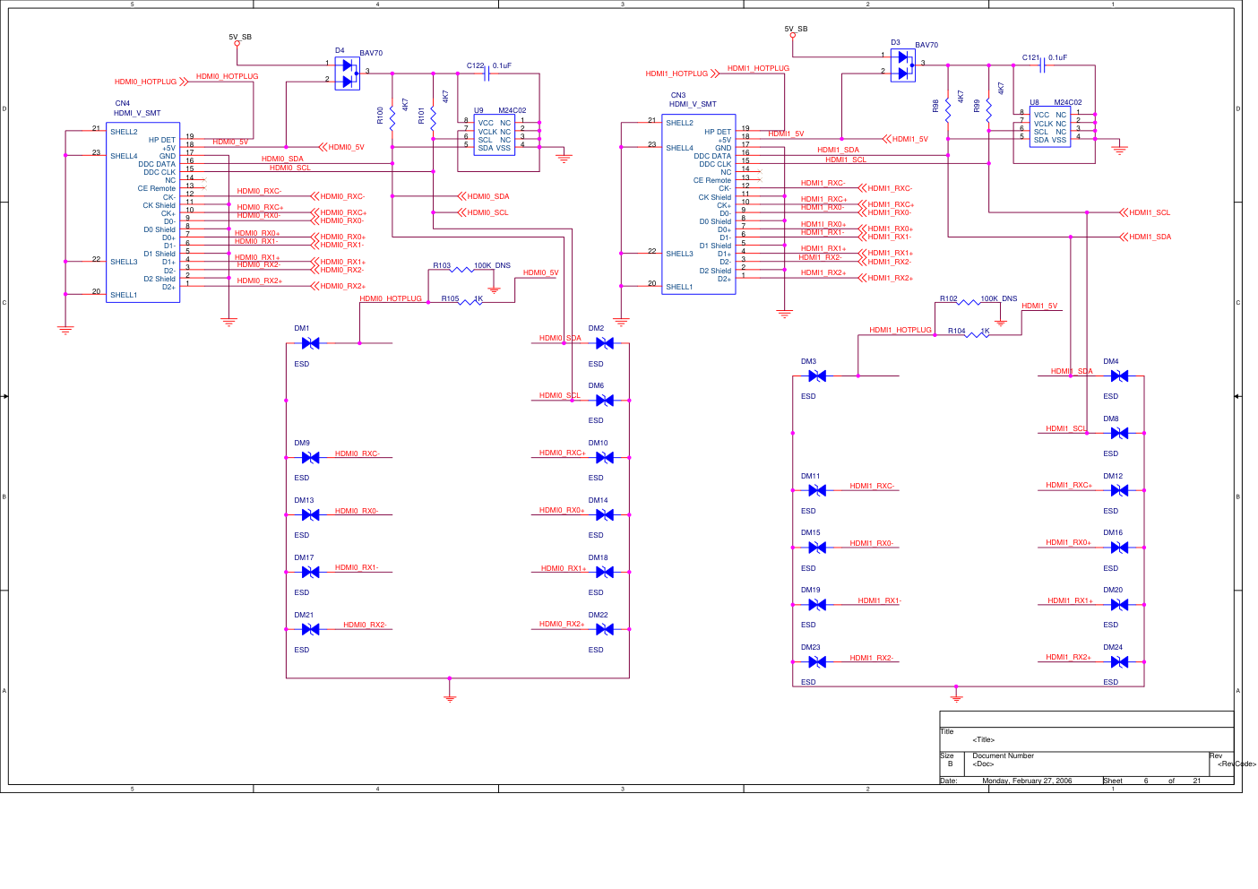This screenshot has width=1258, height=889.
Task: Click the CN4 reference designator label
Action: [x=123, y=104]
